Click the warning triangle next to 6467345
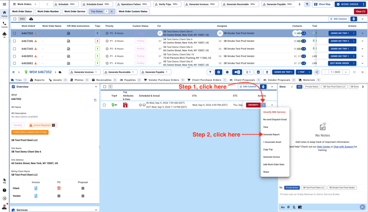The image size is (368, 212). pos(36,49)
